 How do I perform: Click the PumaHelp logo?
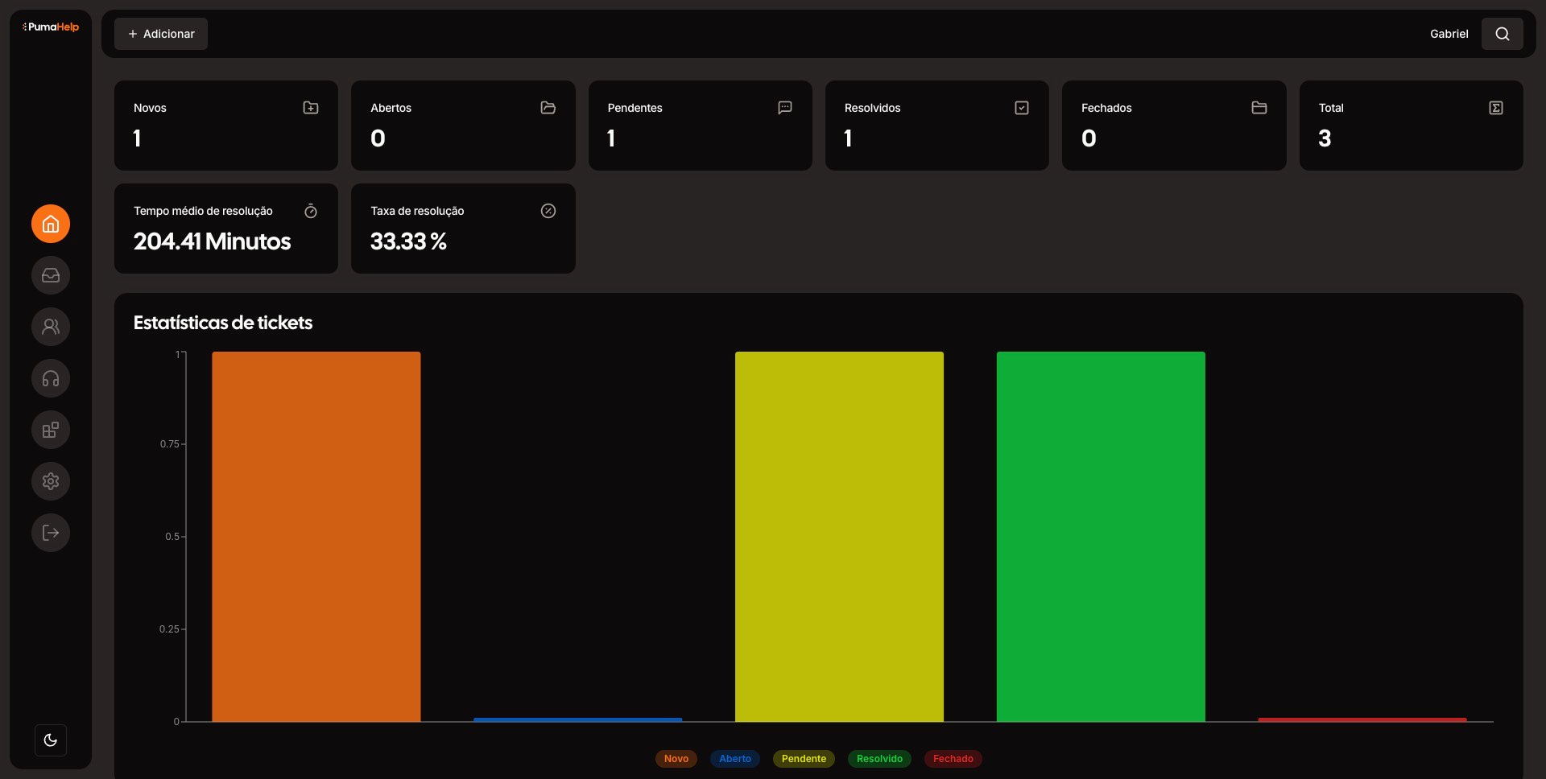click(51, 27)
